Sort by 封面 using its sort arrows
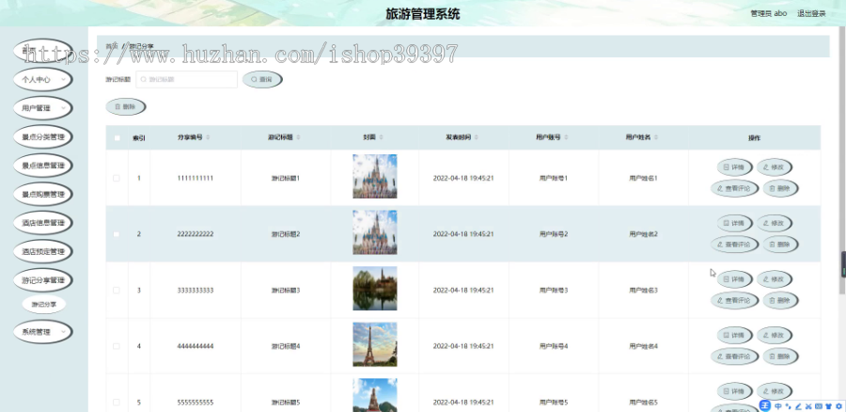The width and height of the screenshot is (846, 412). click(x=381, y=137)
